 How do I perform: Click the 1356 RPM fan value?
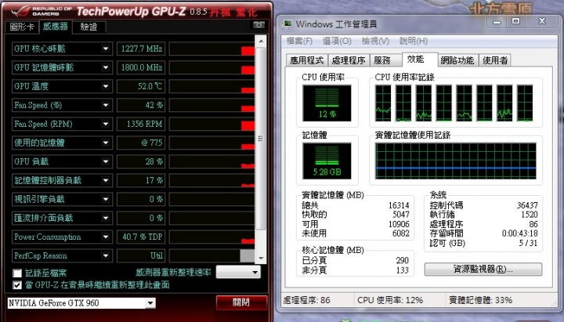point(141,124)
